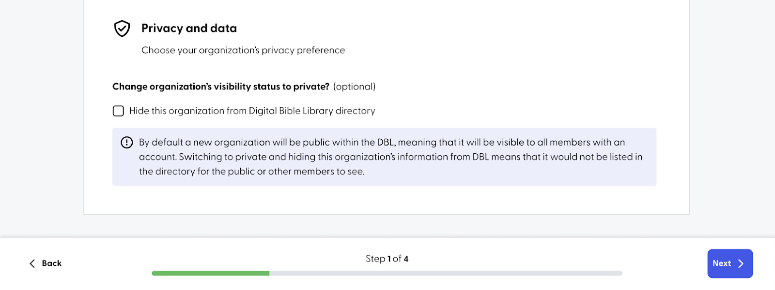Click the '(optional)' text
Image resolution: width=775 pixels, height=290 pixels.
[x=355, y=87]
